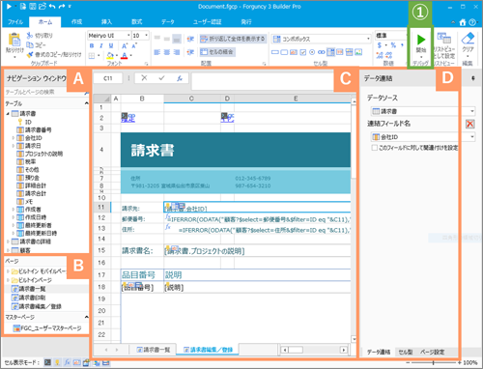This screenshot has width=483, height=369.
Task: Switch to the 作成 ribbon tab
Action: (x=76, y=22)
